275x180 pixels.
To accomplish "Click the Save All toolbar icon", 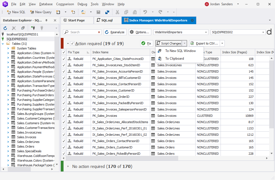I will (107, 12).
